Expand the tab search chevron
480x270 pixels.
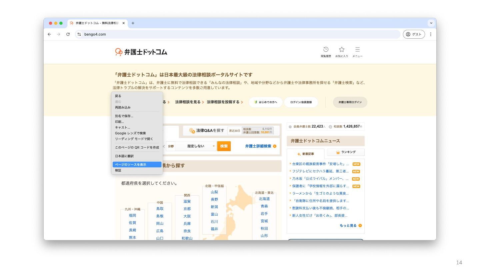point(431,23)
